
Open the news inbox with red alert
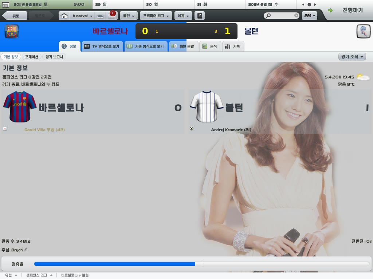click(111, 16)
